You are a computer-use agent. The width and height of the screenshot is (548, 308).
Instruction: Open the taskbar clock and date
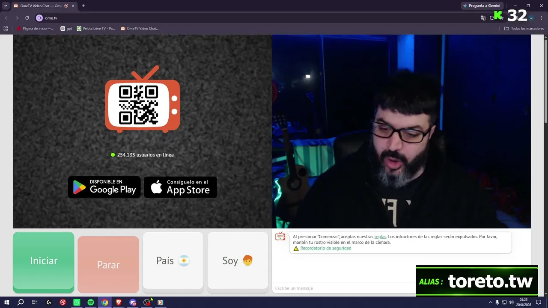[x=524, y=302]
